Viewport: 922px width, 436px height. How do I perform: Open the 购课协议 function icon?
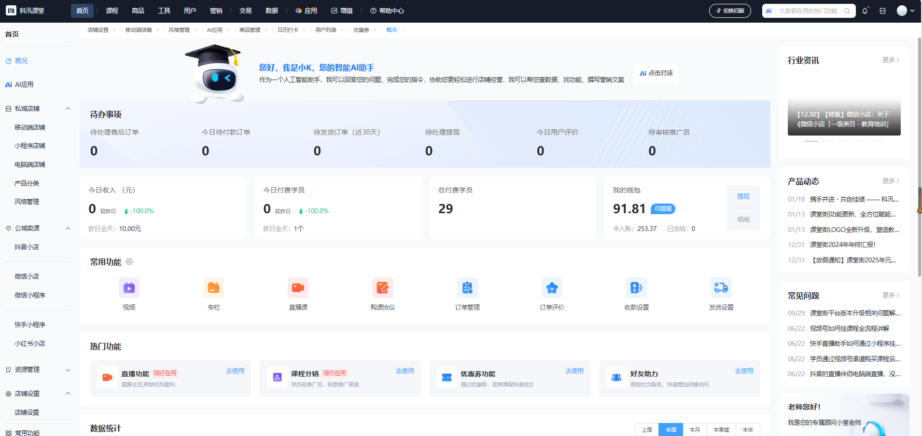(383, 288)
